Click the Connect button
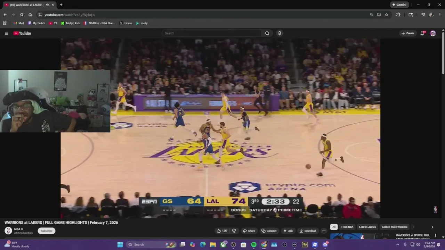The height and width of the screenshot is (250, 445). [269, 231]
